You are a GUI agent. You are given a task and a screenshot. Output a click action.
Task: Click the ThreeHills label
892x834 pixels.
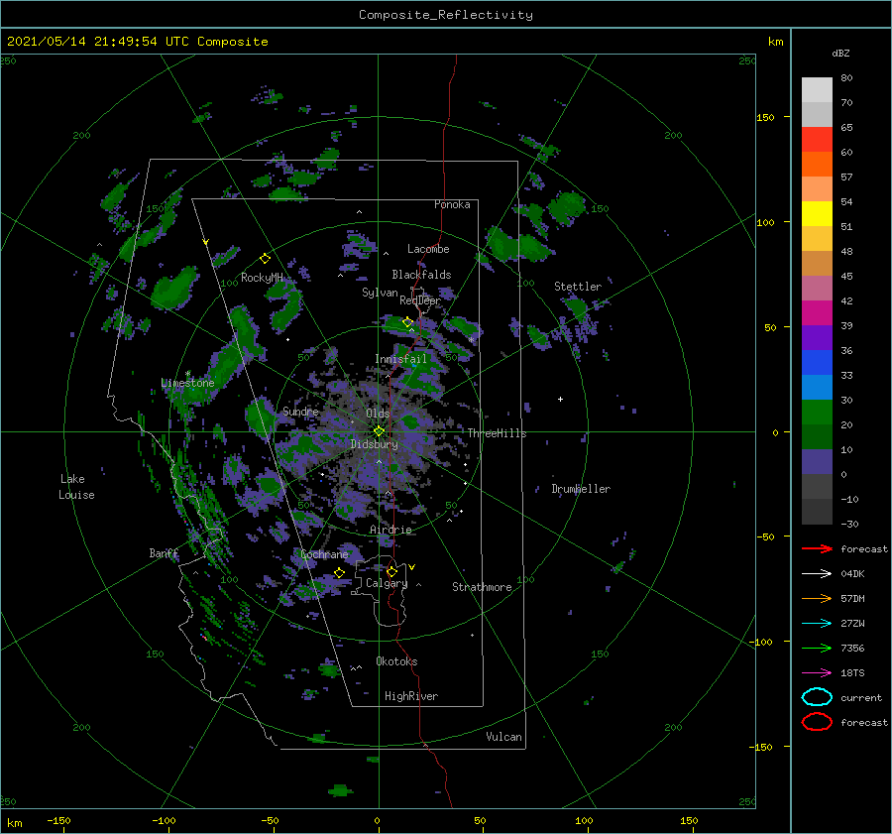click(497, 433)
